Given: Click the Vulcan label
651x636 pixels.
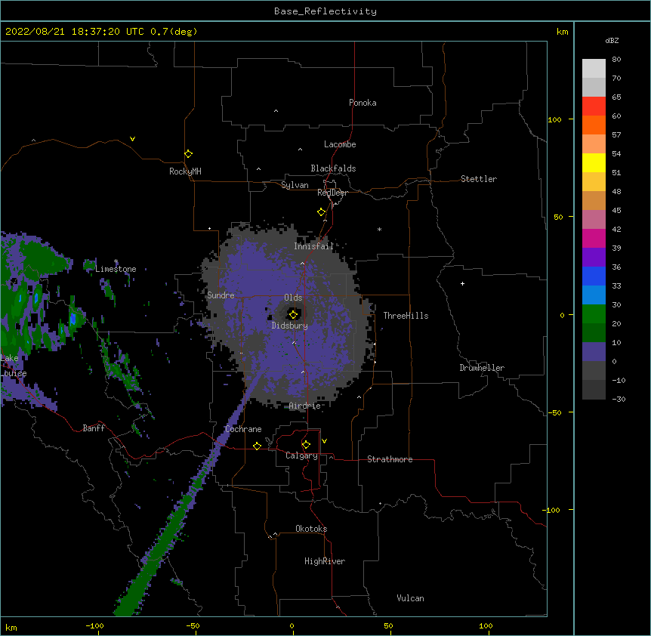Looking at the screenshot, I should tap(410, 598).
